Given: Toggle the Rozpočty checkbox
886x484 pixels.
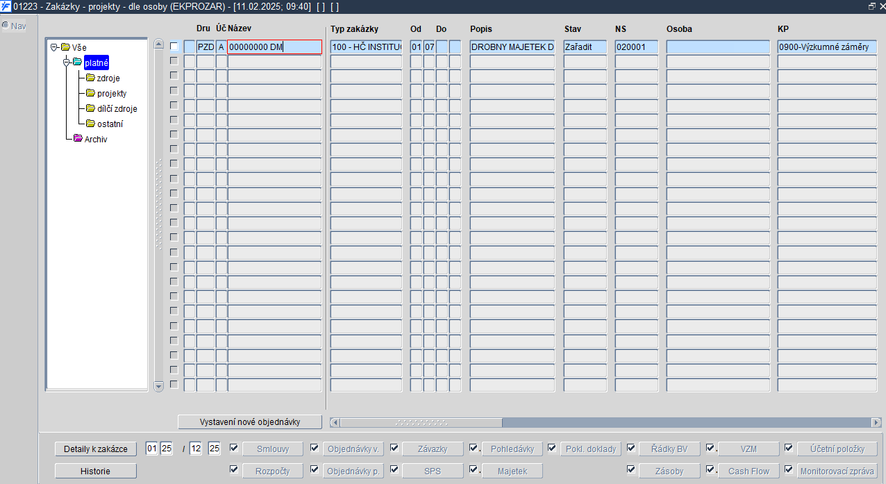Looking at the screenshot, I should [x=234, y=469].
